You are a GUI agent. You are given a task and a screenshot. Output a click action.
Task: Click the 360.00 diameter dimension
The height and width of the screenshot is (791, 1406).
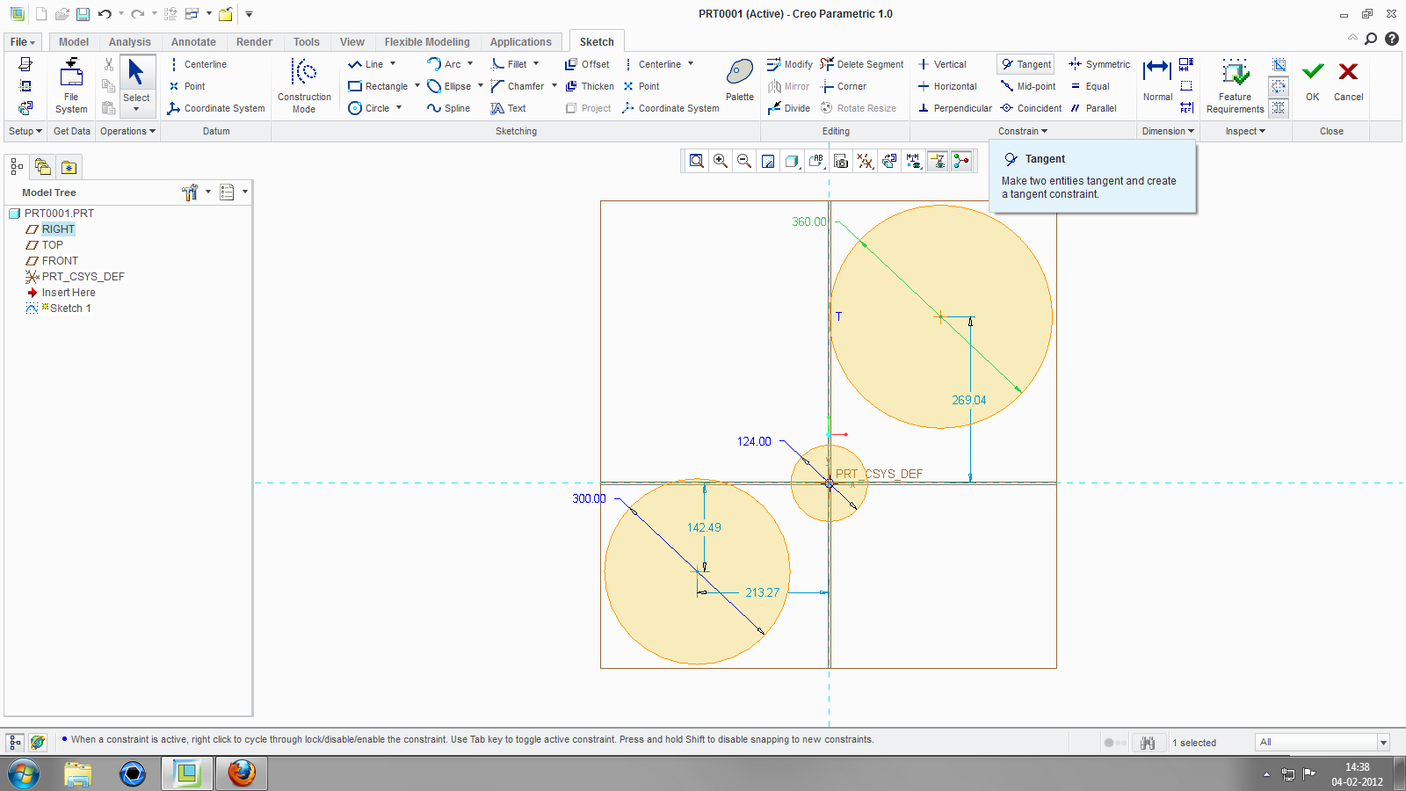click(x=809, y=221)
